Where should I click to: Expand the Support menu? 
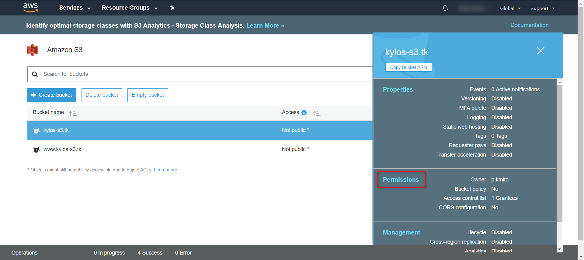click(x=542, y=8)
